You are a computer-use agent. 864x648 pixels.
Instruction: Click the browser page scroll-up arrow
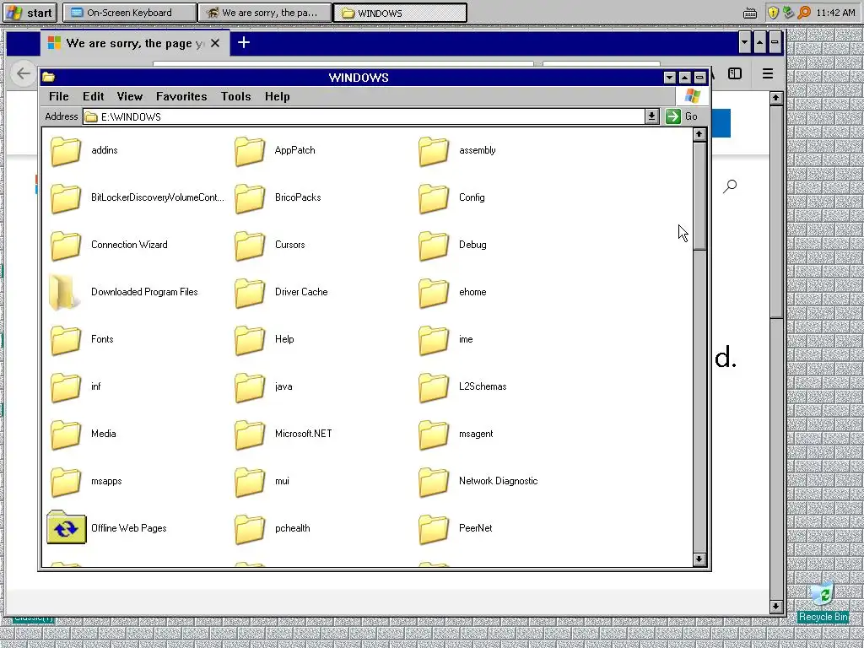[776, 98]
